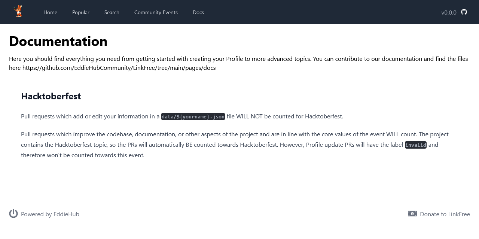
Task: Go to Community Events
Action: pyautogui.click(x=156, y=12)
